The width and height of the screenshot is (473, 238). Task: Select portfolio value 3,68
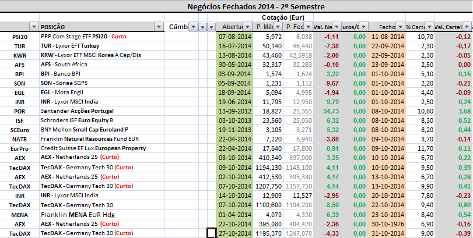click(x=454, y=111)
